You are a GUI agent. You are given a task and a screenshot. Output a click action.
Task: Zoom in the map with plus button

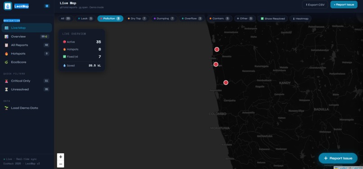[x=61, y=157]
